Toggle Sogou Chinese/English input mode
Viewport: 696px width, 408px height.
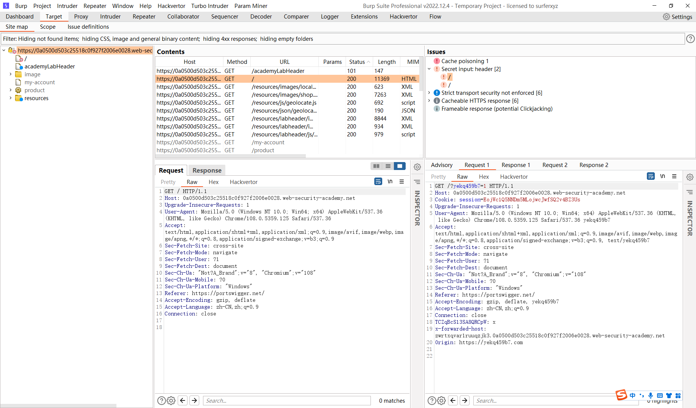point(632,396)
